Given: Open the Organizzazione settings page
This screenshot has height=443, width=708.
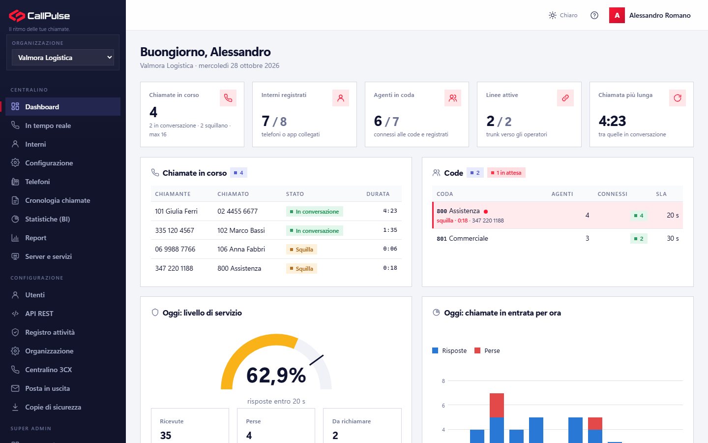Looking at the screenshot, I should (x=63, y=351).
